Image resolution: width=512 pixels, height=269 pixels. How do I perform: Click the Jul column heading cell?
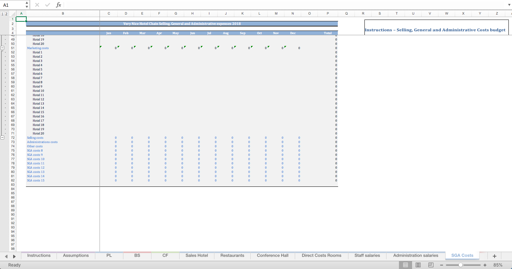point(209,33)
